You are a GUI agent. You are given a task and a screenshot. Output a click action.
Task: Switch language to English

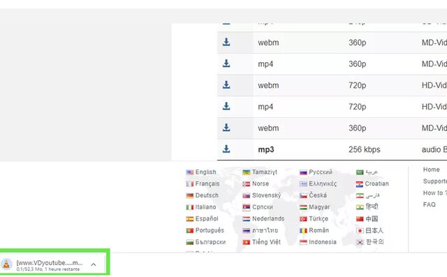(x=205, y=172)
